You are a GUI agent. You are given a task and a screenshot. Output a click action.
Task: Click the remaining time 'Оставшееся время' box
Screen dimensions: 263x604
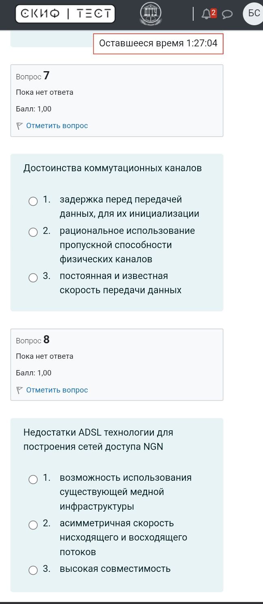[158, 44]
